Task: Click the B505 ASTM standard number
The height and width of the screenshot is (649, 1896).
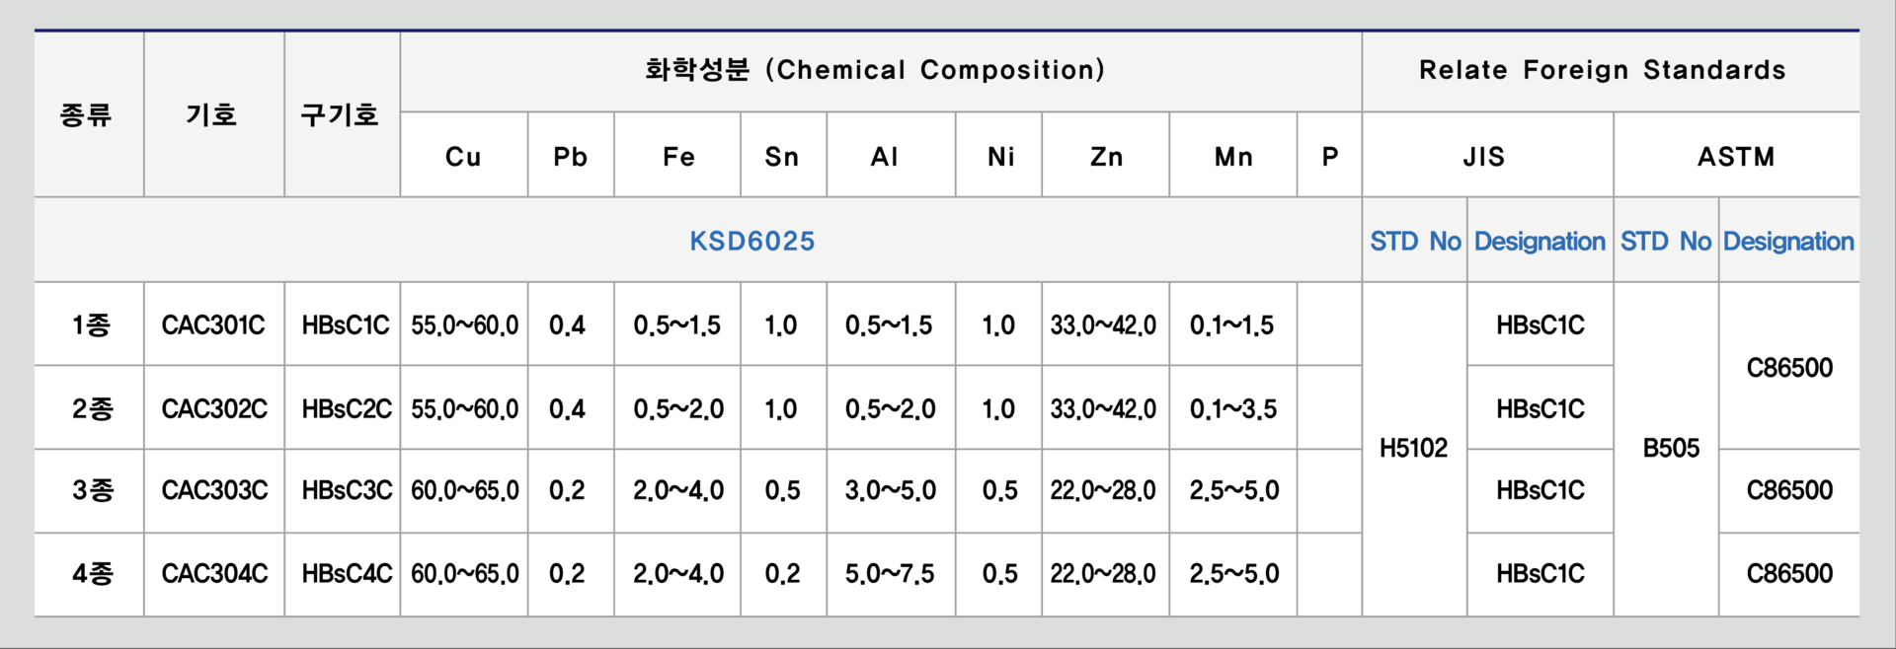Action: (1671, 448)
